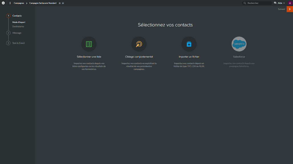Open the Contacts step in sidebar
Viewport: 293px width, 164px height.
pos(17,16)
